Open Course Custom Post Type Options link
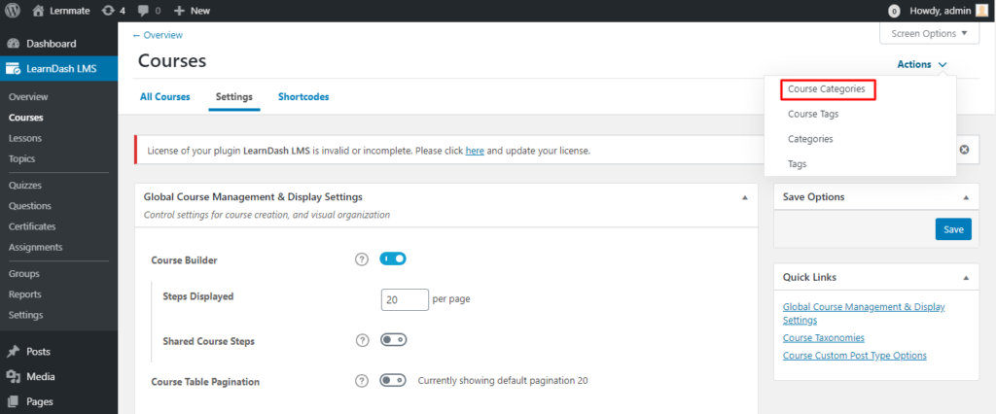 click(854, 356)
